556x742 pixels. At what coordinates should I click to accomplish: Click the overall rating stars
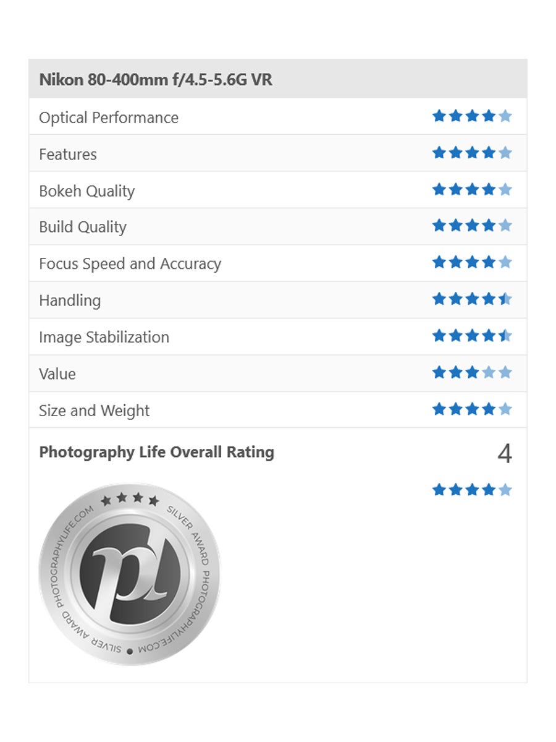(x=472, y=490)
